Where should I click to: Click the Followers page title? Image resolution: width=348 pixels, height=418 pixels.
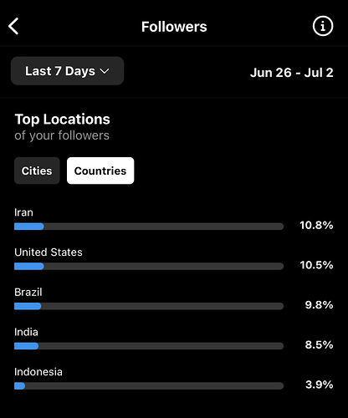coord(174,27)
